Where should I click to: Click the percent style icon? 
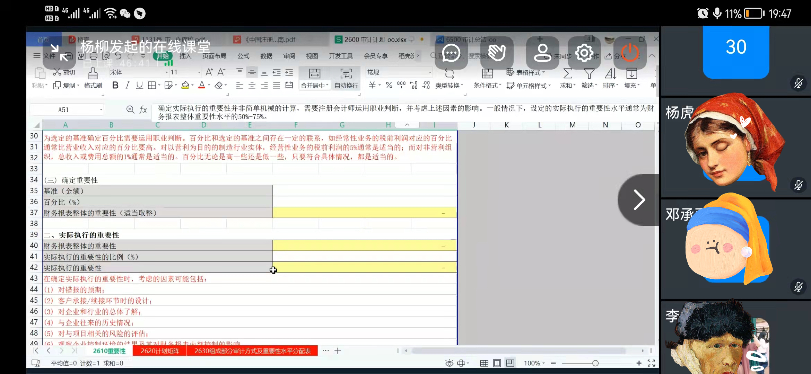389,85
